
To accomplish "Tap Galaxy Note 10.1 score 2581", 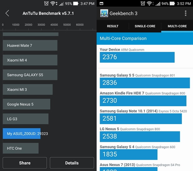I will tap(141, 119).
